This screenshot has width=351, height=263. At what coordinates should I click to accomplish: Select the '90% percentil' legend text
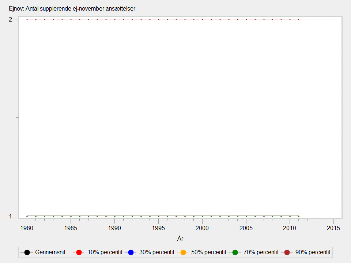pos(313,252)
